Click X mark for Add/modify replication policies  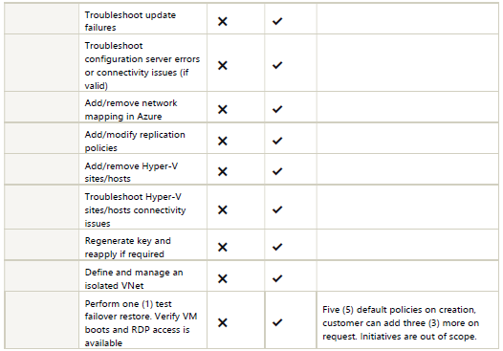(222, 141)
